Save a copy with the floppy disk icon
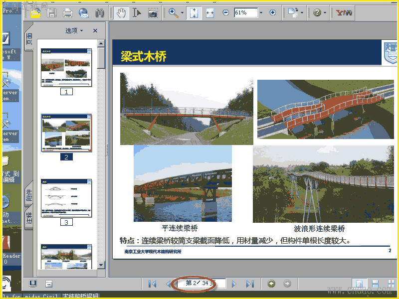This screenshot has height=299, width=399. point(52,12)
